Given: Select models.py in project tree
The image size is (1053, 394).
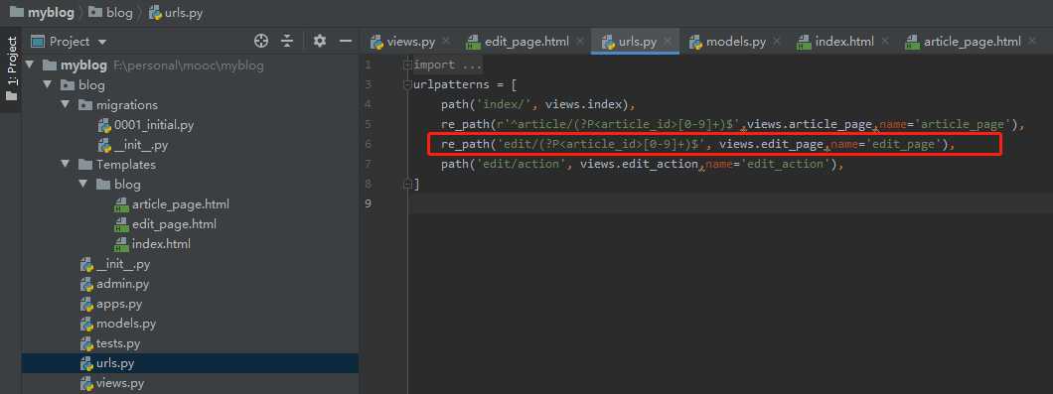Looking at the screenshot, I should point(118,324).
